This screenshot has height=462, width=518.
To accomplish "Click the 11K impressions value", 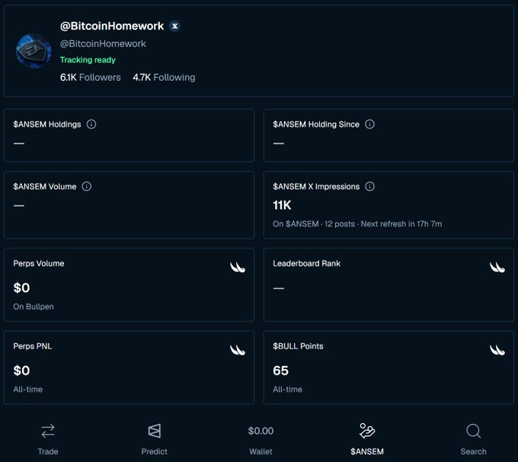I will pos(282,206).
